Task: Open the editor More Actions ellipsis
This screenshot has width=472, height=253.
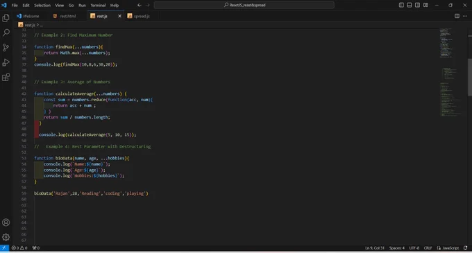Action: coord(465,16)
